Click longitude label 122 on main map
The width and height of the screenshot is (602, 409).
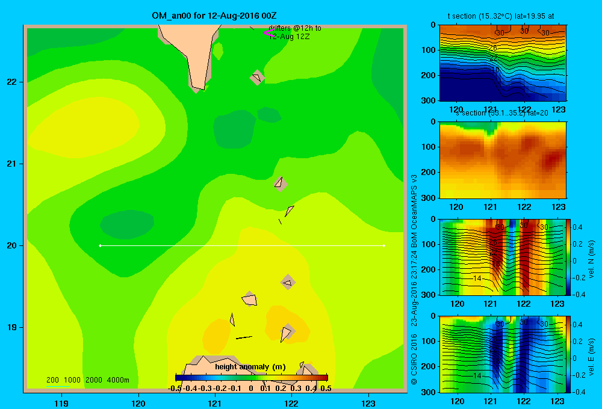292,403
